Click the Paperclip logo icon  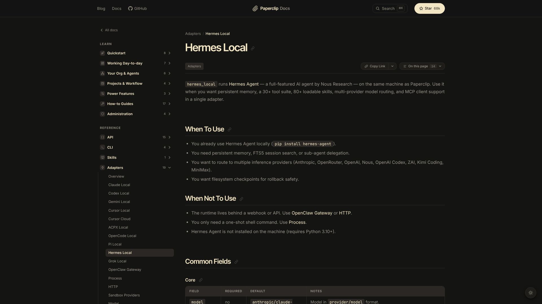click(255, 8)
